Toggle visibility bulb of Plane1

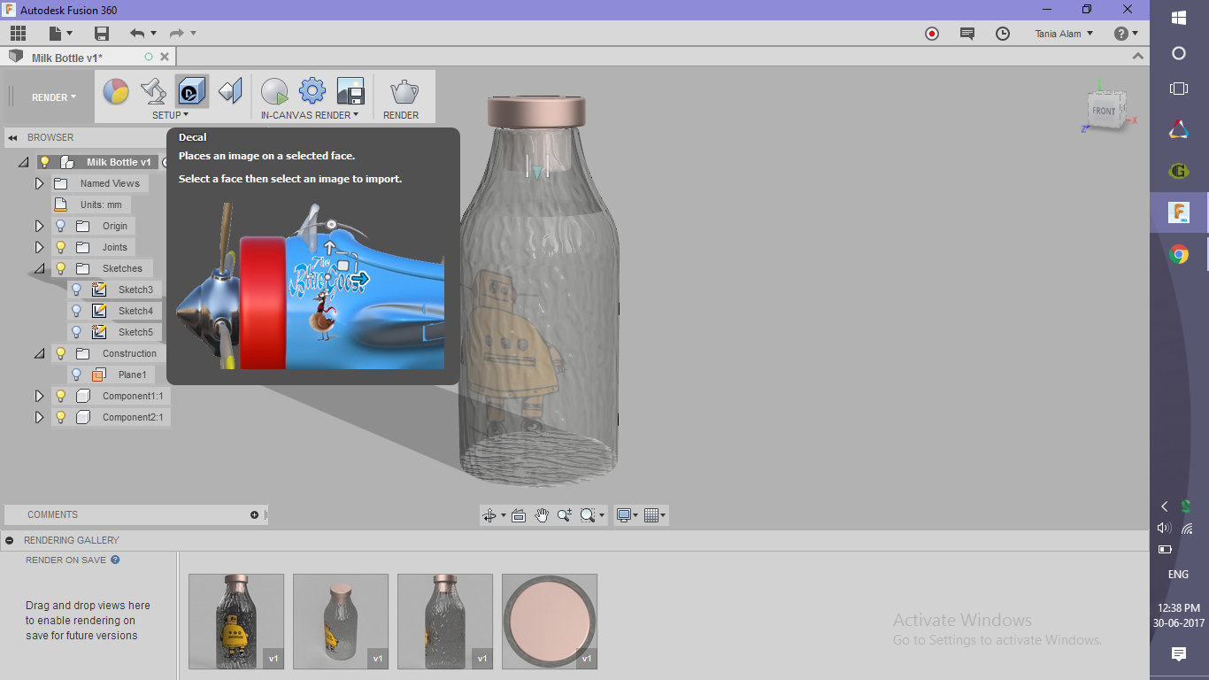click(x=76, y=375)
